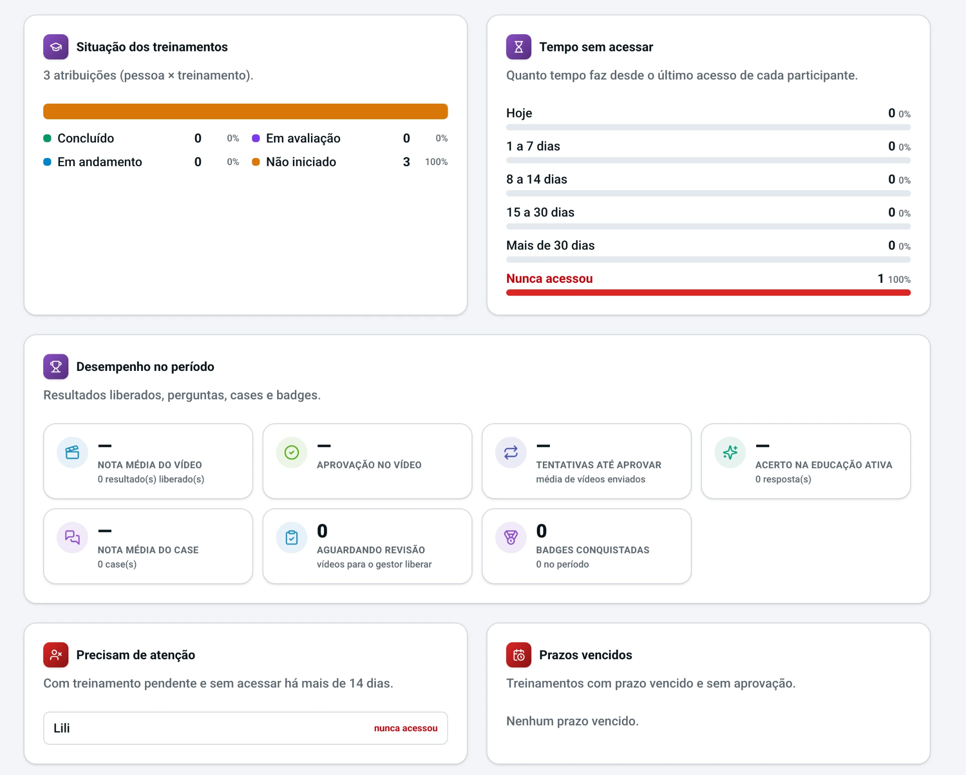The width and height of the screenshot is (966, 775).
Task: Click the user-x icon for Precisam de atenção
Action: pos(56,655)
